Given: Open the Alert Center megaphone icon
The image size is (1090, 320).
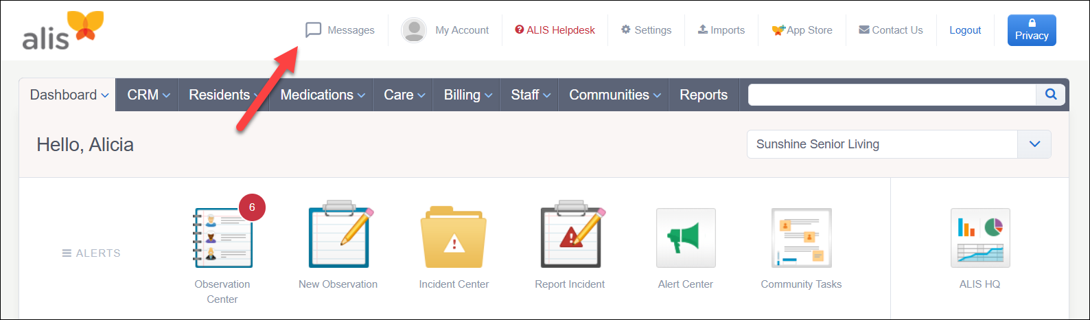Looking at the screenshot, I should click(x=686, y=238).
